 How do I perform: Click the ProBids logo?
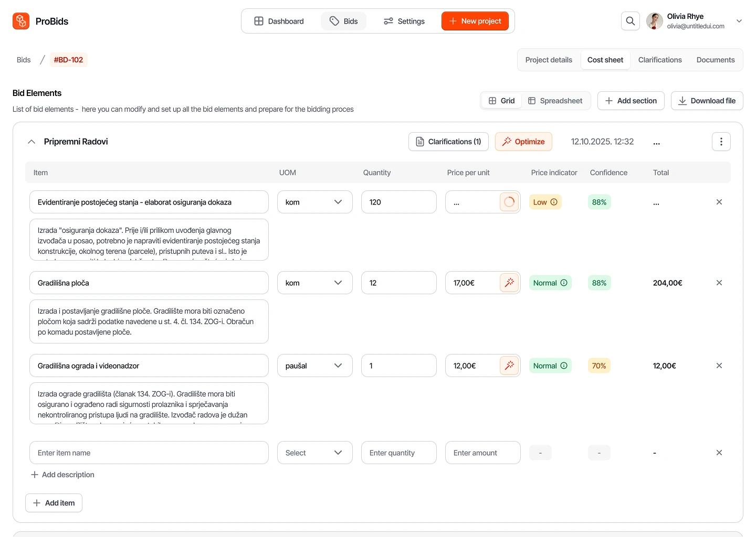tap(40, 21)
